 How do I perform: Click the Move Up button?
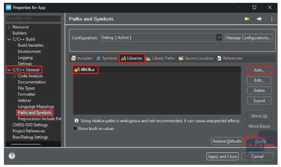(x=259, y=116)
